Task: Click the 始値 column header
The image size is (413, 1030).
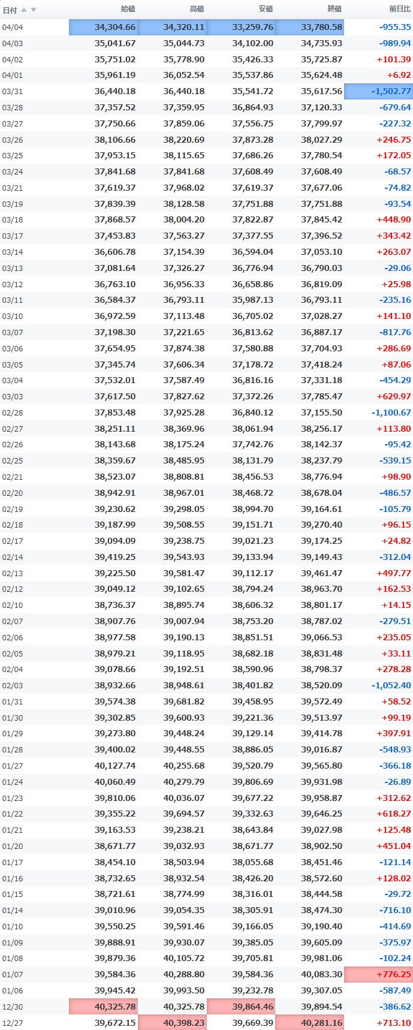Action: [128, 9]
